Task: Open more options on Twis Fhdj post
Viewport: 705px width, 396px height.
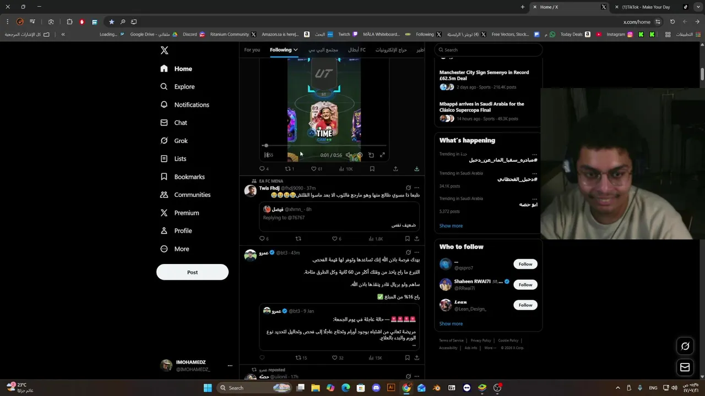Action: pyautogui.click(x=416, y=188)
